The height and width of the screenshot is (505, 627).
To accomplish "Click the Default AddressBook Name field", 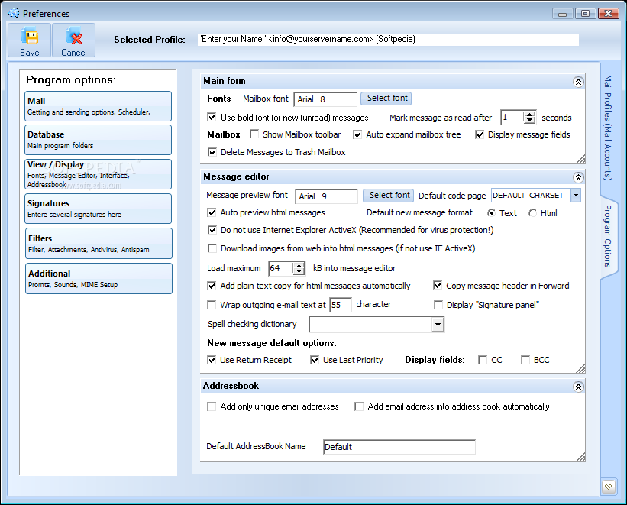I will click(x=399, y=447).
